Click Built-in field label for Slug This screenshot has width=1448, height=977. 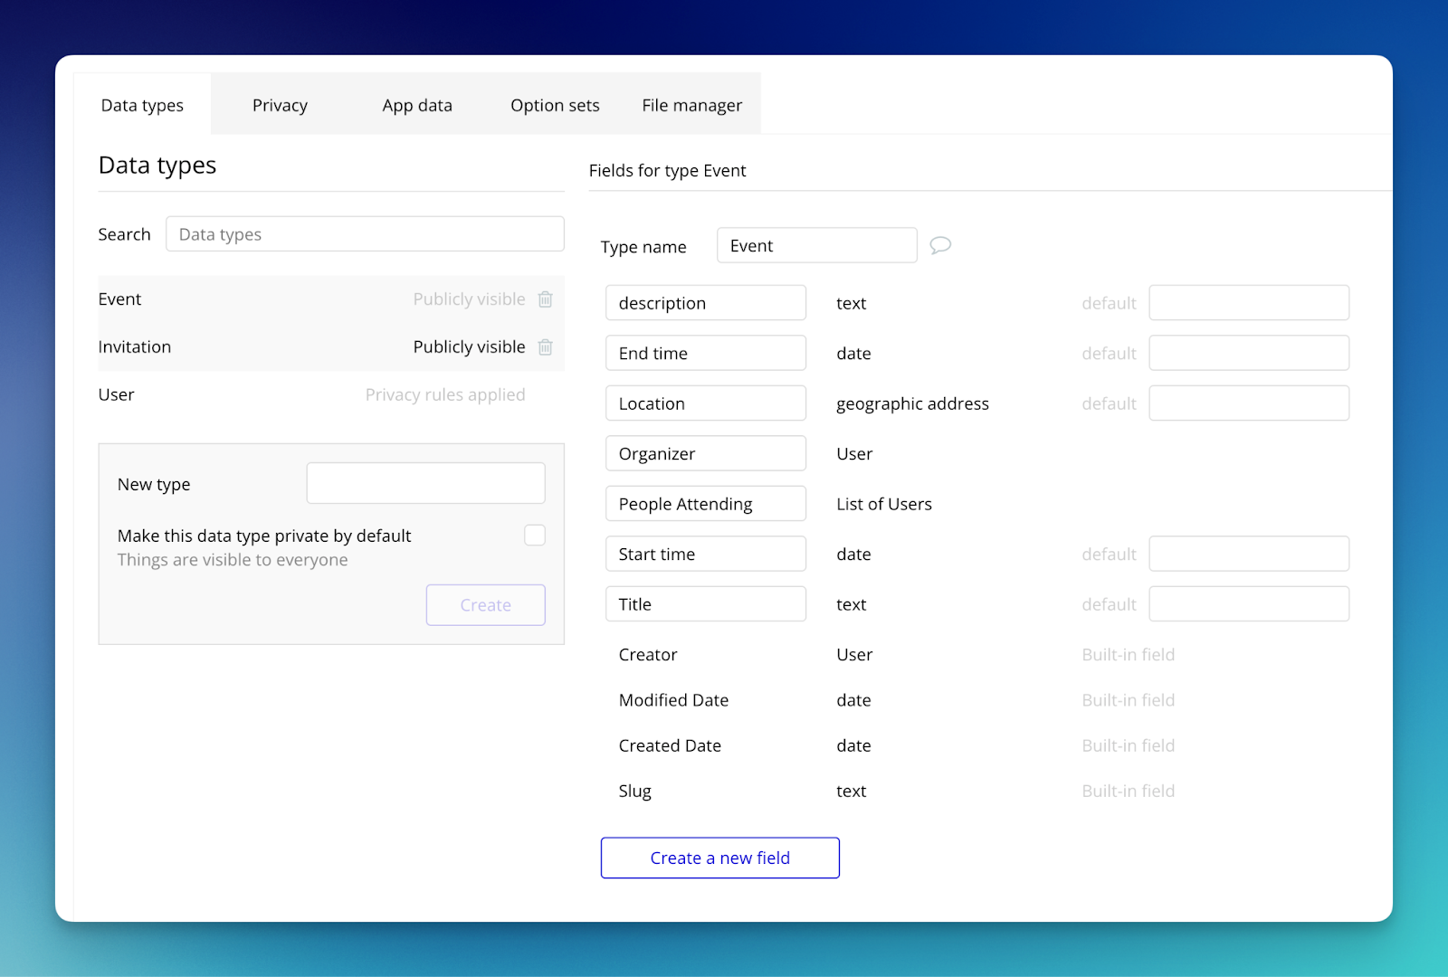1129,792
